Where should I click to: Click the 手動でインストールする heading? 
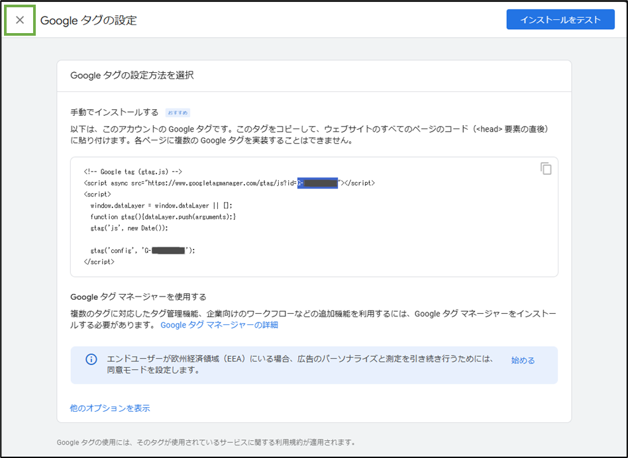point(115,113)
